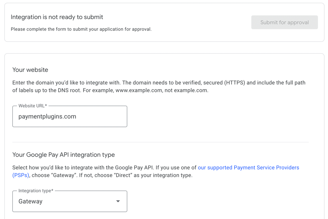Click empty space right of the Website URL field
This screenshot has width=328, height=219.
coord(218,116)
